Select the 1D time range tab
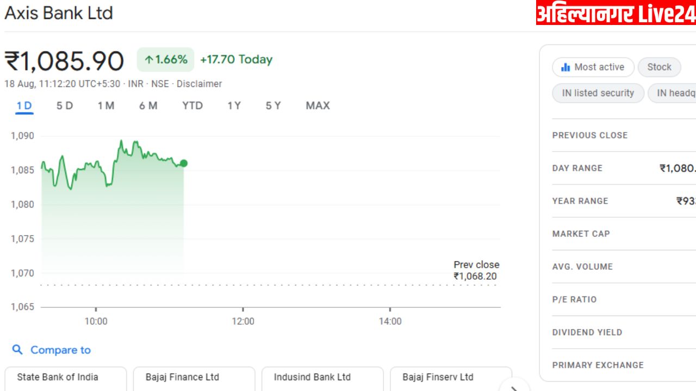Viewport: 696px width, 391px height. point(24,106)
